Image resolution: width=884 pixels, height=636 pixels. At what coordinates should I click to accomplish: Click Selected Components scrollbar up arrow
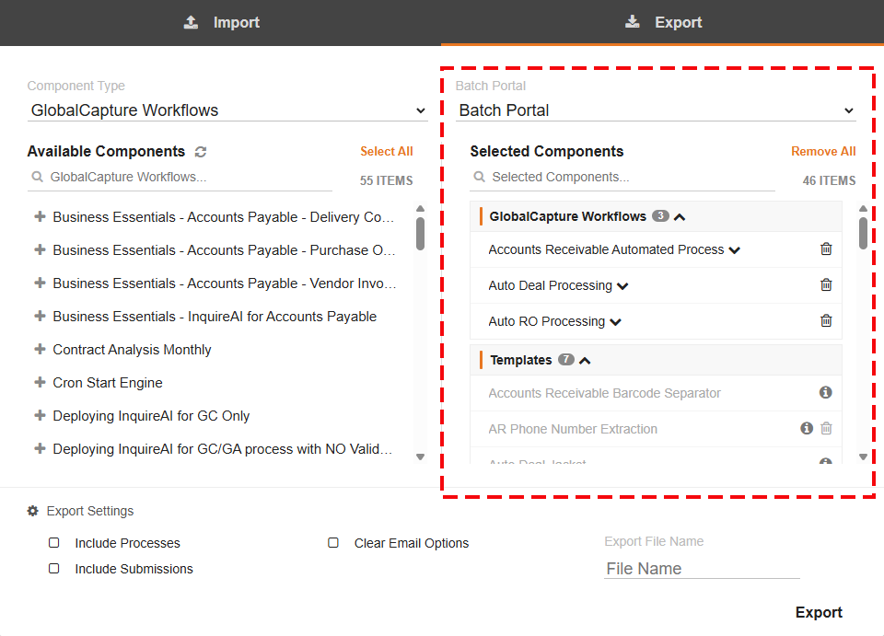tap(863, 208)
